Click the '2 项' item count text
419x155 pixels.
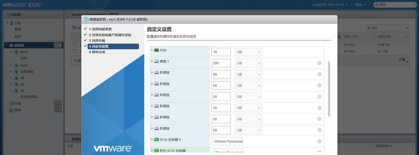[402, 59]
